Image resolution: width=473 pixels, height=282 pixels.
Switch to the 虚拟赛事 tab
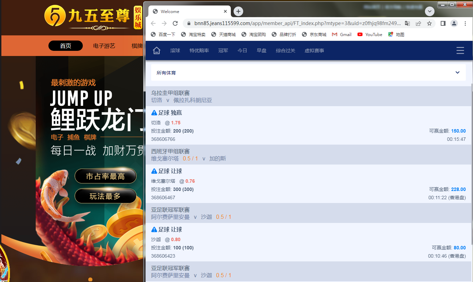point(314,50)
